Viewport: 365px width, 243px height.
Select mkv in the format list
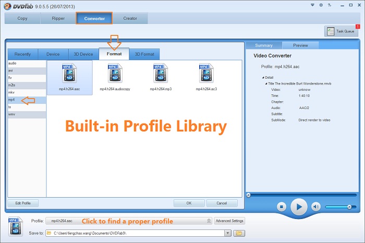[27, 92]
